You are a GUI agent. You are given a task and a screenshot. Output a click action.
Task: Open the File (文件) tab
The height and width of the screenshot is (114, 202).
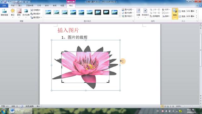tap(4, 6)
